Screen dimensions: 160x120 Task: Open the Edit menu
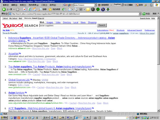coord(14,5)
